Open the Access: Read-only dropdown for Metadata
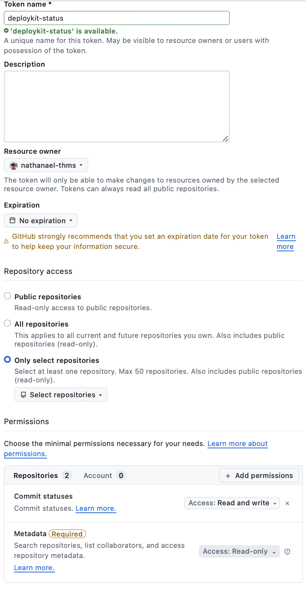 coord(239,551)
